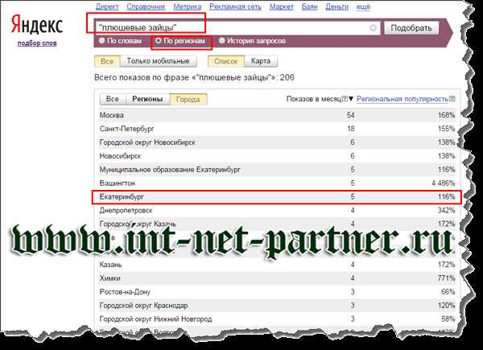483x350 pixels.
Task: Click the Всего показов по фразе summary
Action: 194,77
